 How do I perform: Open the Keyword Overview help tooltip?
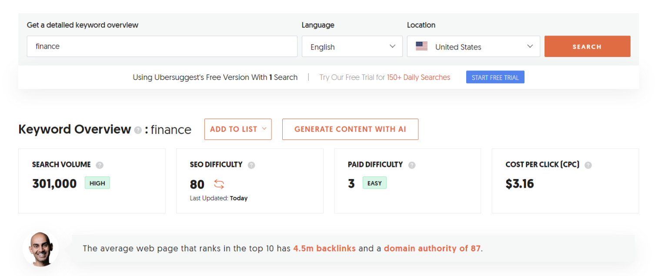[138, 130]
